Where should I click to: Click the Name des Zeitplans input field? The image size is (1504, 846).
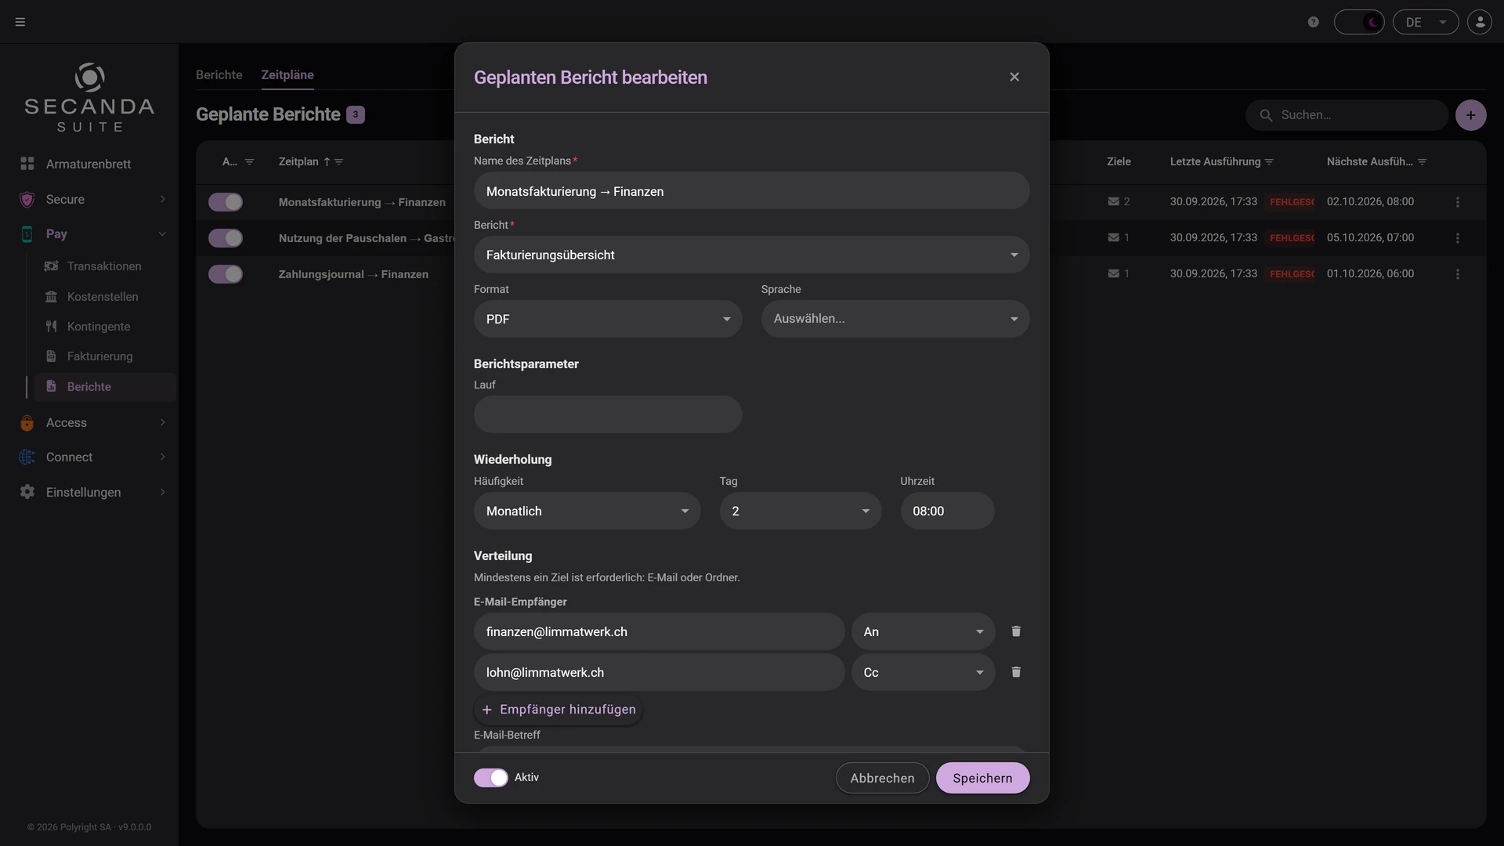(752, 190)
